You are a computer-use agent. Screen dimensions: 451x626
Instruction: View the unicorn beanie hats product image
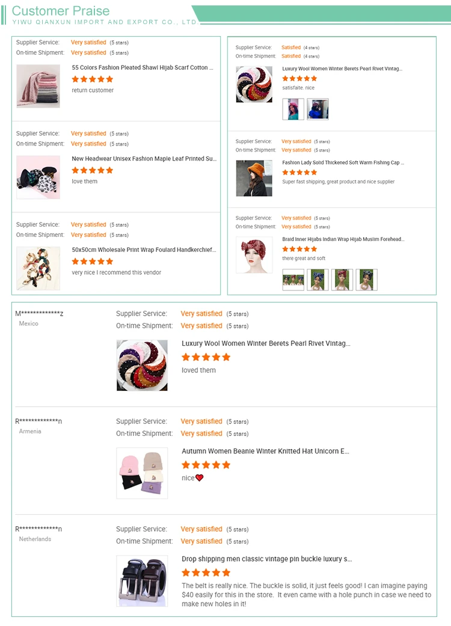click(142, 473)
